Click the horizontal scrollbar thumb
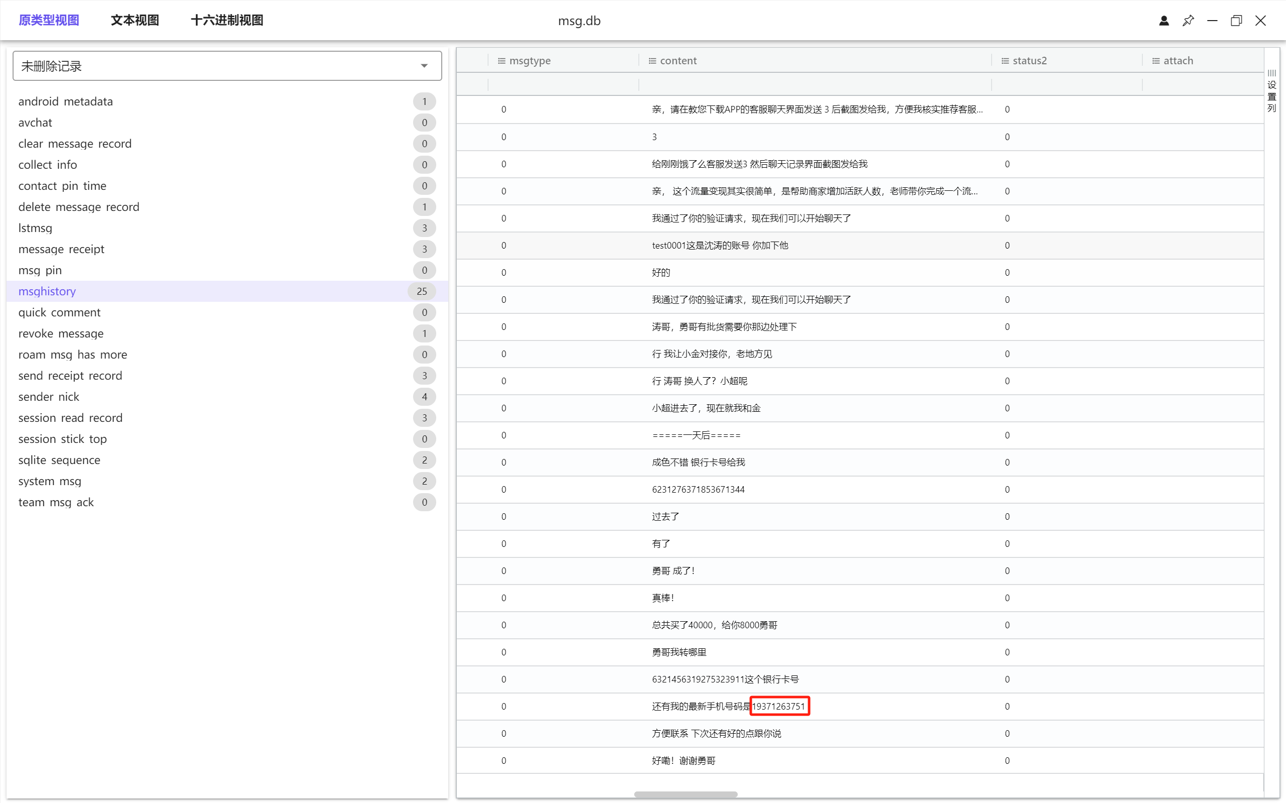This screenshot has width=1286, height=803. coord(685,794)
